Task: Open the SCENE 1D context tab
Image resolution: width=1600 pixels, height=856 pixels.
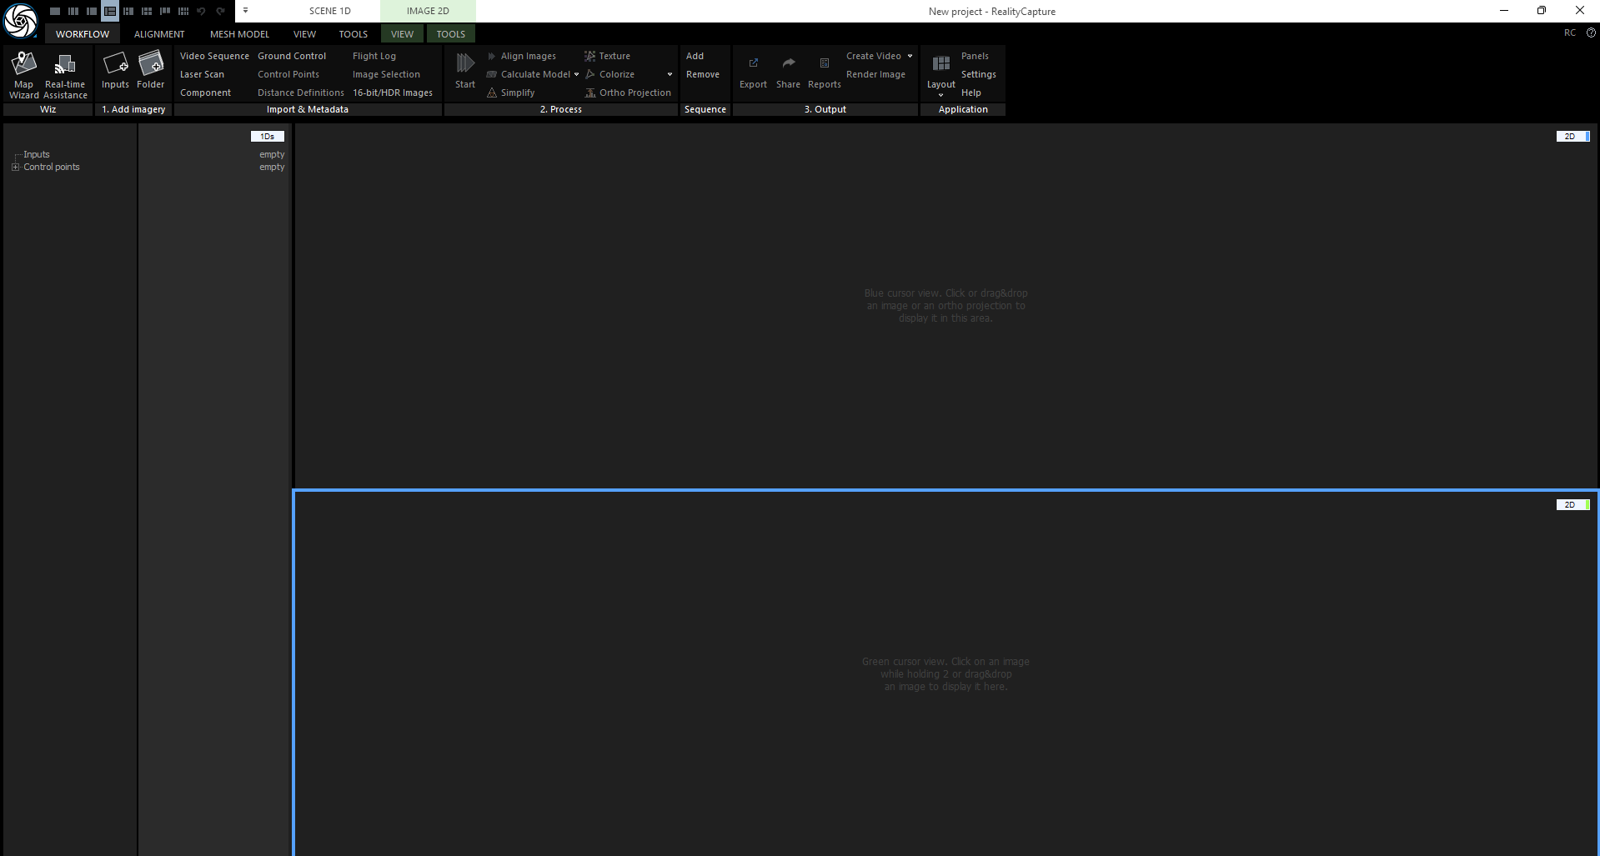Action: (330, 11)
